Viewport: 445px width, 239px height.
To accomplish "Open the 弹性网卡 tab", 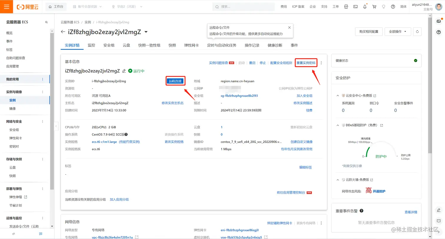I will click(x=191, y=45).
